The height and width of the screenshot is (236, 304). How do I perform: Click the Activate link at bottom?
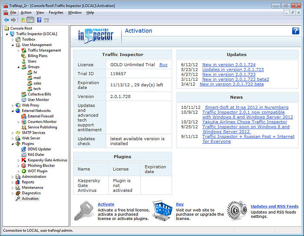pos(106,204)
